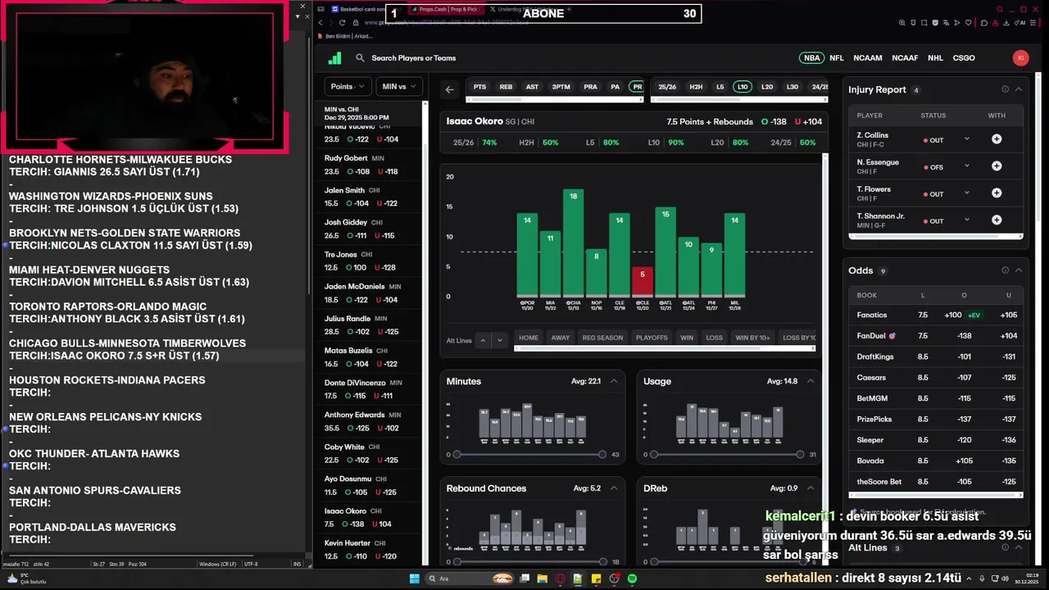Open Notepad++ from the taskbar
Viewport: 1049px width, 590px height.
click(578, 579)
